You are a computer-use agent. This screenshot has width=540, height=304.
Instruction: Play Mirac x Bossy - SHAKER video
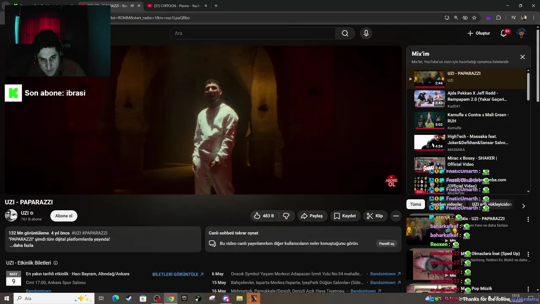point(467,164)
